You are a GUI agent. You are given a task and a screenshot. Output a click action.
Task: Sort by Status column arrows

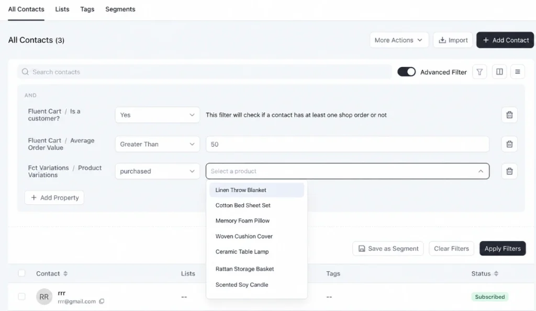tap(496, 273)
